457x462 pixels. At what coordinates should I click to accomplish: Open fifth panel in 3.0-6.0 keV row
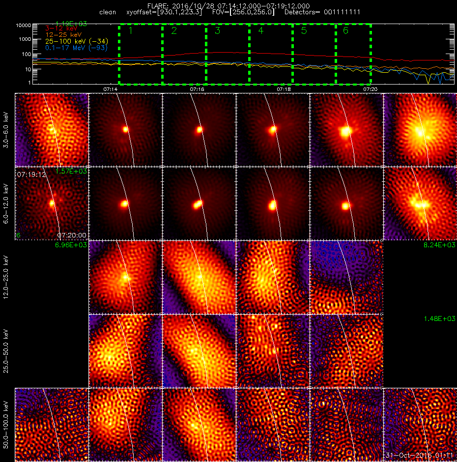(x=346, y=130)
